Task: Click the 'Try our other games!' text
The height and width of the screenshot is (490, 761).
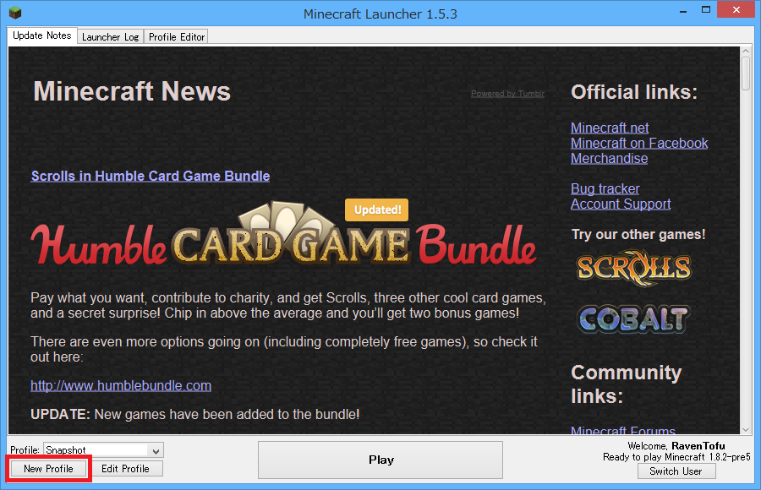Action: pos(638,234)
